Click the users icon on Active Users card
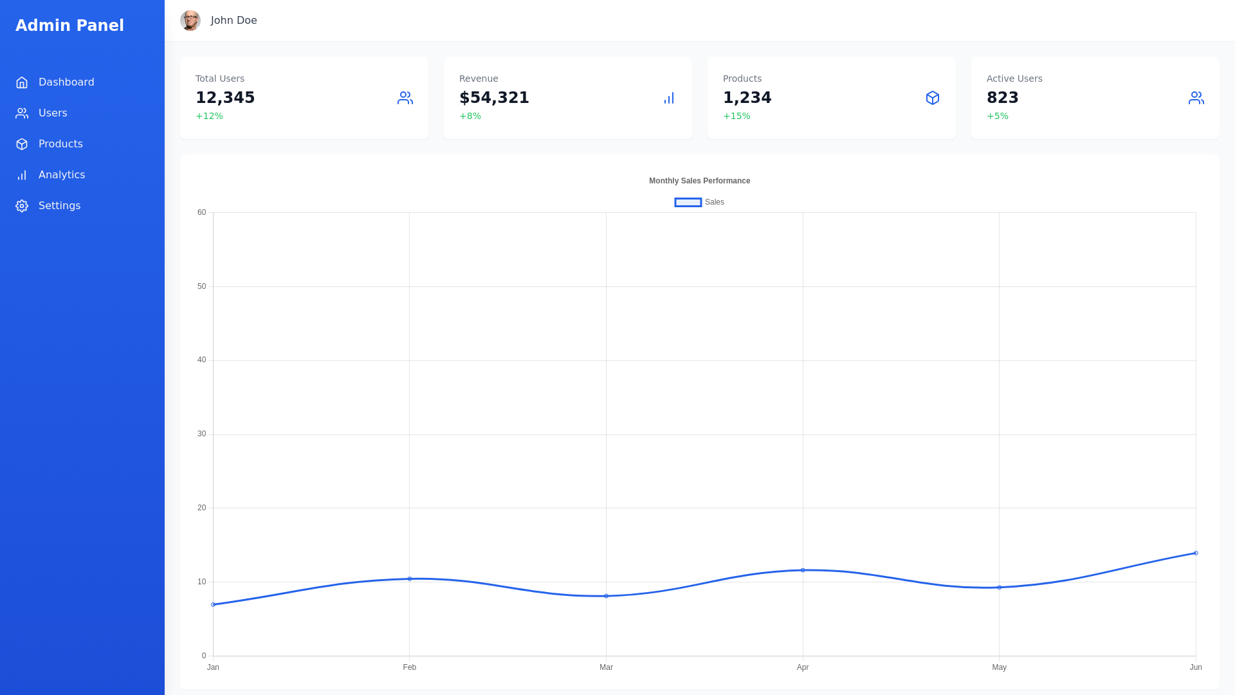The width and height of the screenshot is (1235, 695). pyautogui.click(x=1196, y=98)
